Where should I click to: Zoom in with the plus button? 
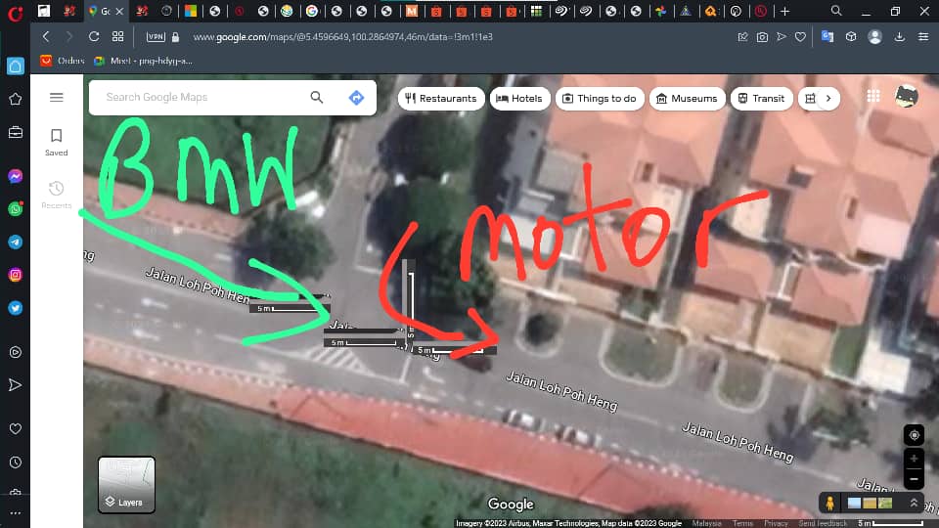pos(914,460)
